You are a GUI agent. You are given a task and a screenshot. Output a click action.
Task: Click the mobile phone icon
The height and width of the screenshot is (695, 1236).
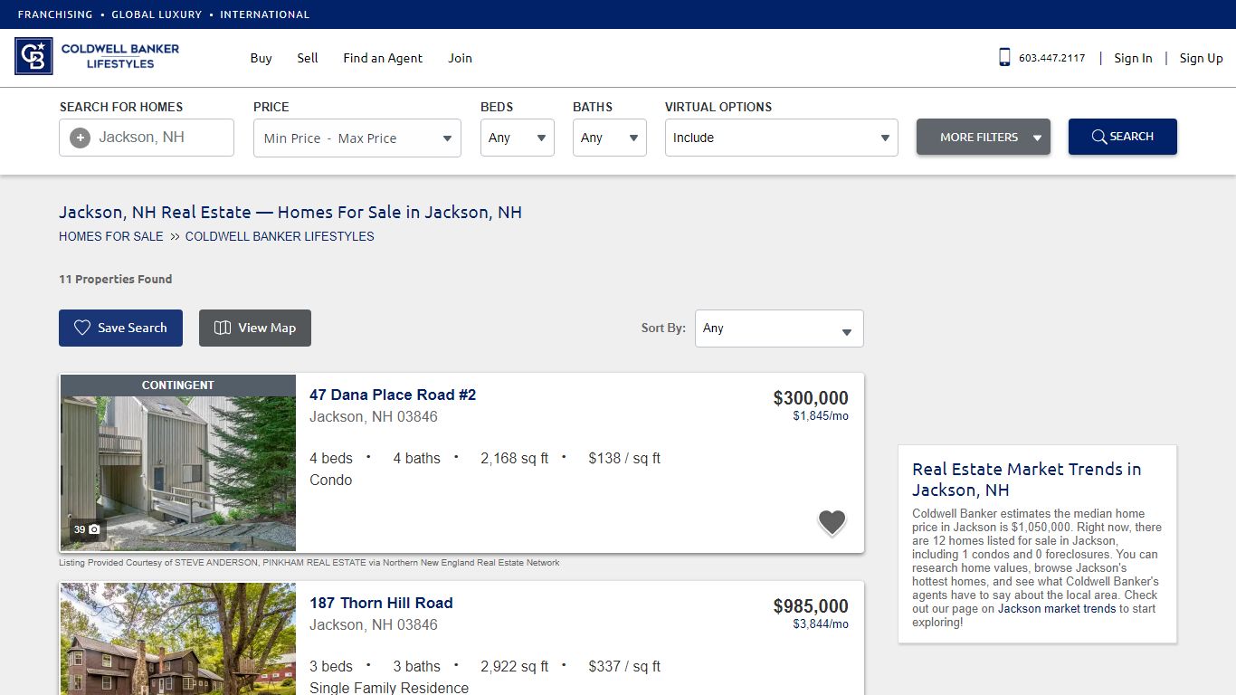coord(1004,57)
